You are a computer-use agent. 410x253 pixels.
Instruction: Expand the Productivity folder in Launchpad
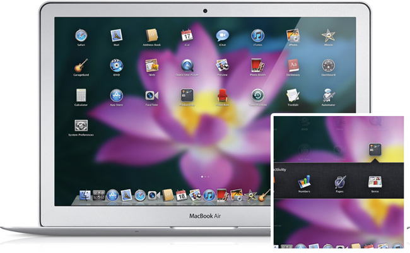pos(187,95)
